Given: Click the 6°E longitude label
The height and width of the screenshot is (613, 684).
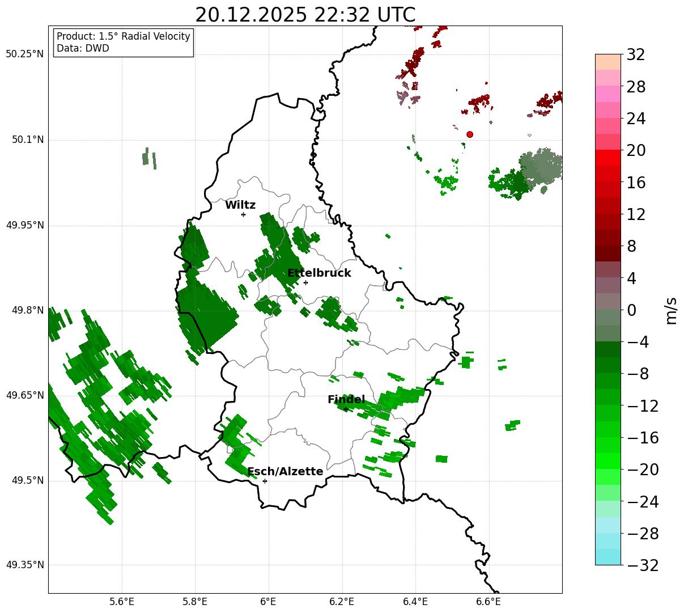Looking at the screenshot, I should [x=269, y=602].
